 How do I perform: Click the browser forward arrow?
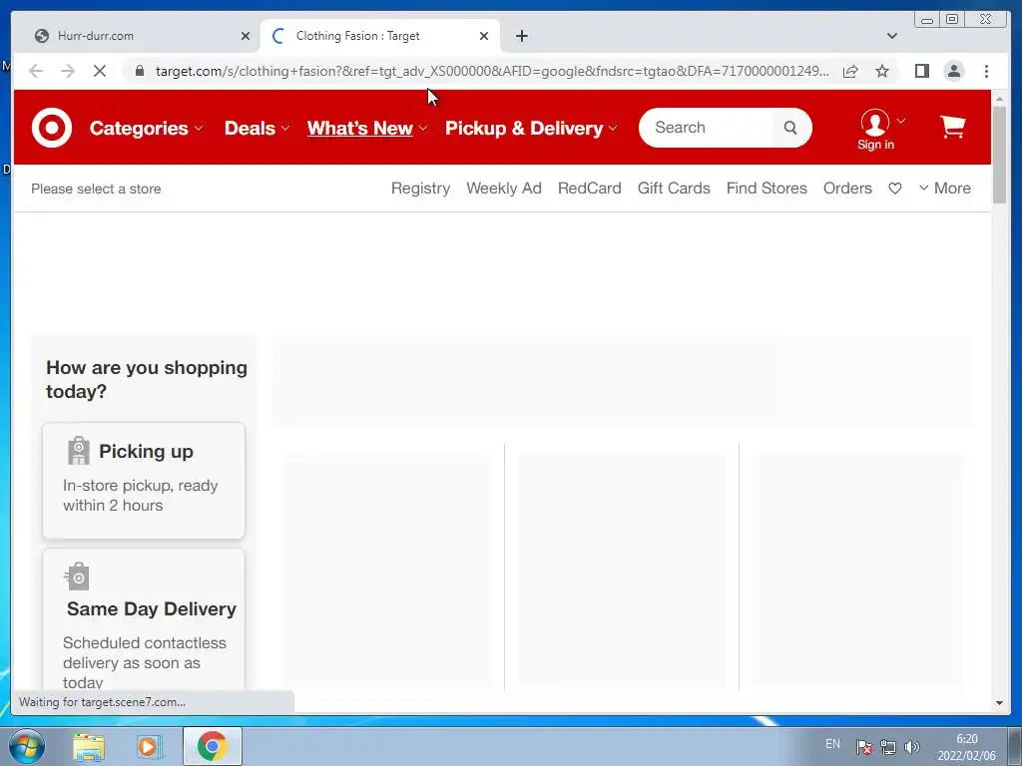coord(68,71)
